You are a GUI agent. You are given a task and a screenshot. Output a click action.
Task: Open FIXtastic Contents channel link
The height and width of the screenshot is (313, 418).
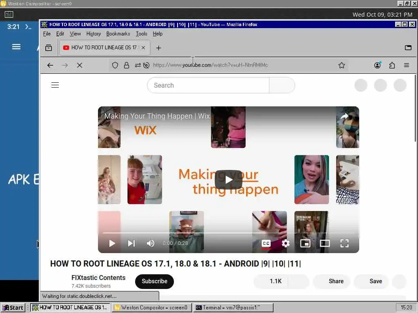click(x=98, y=278)
